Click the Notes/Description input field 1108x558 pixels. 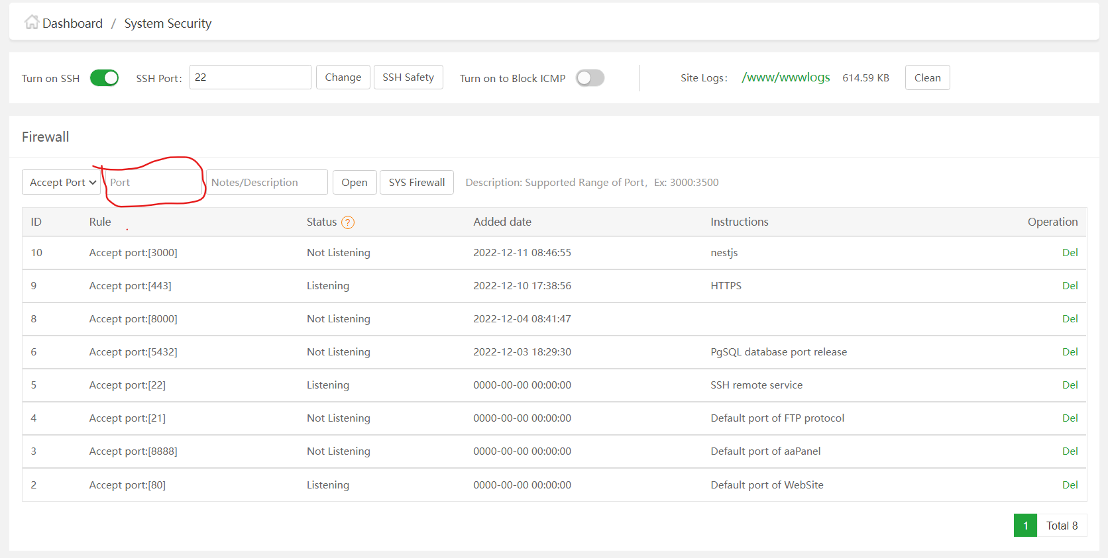click(267, 183)
